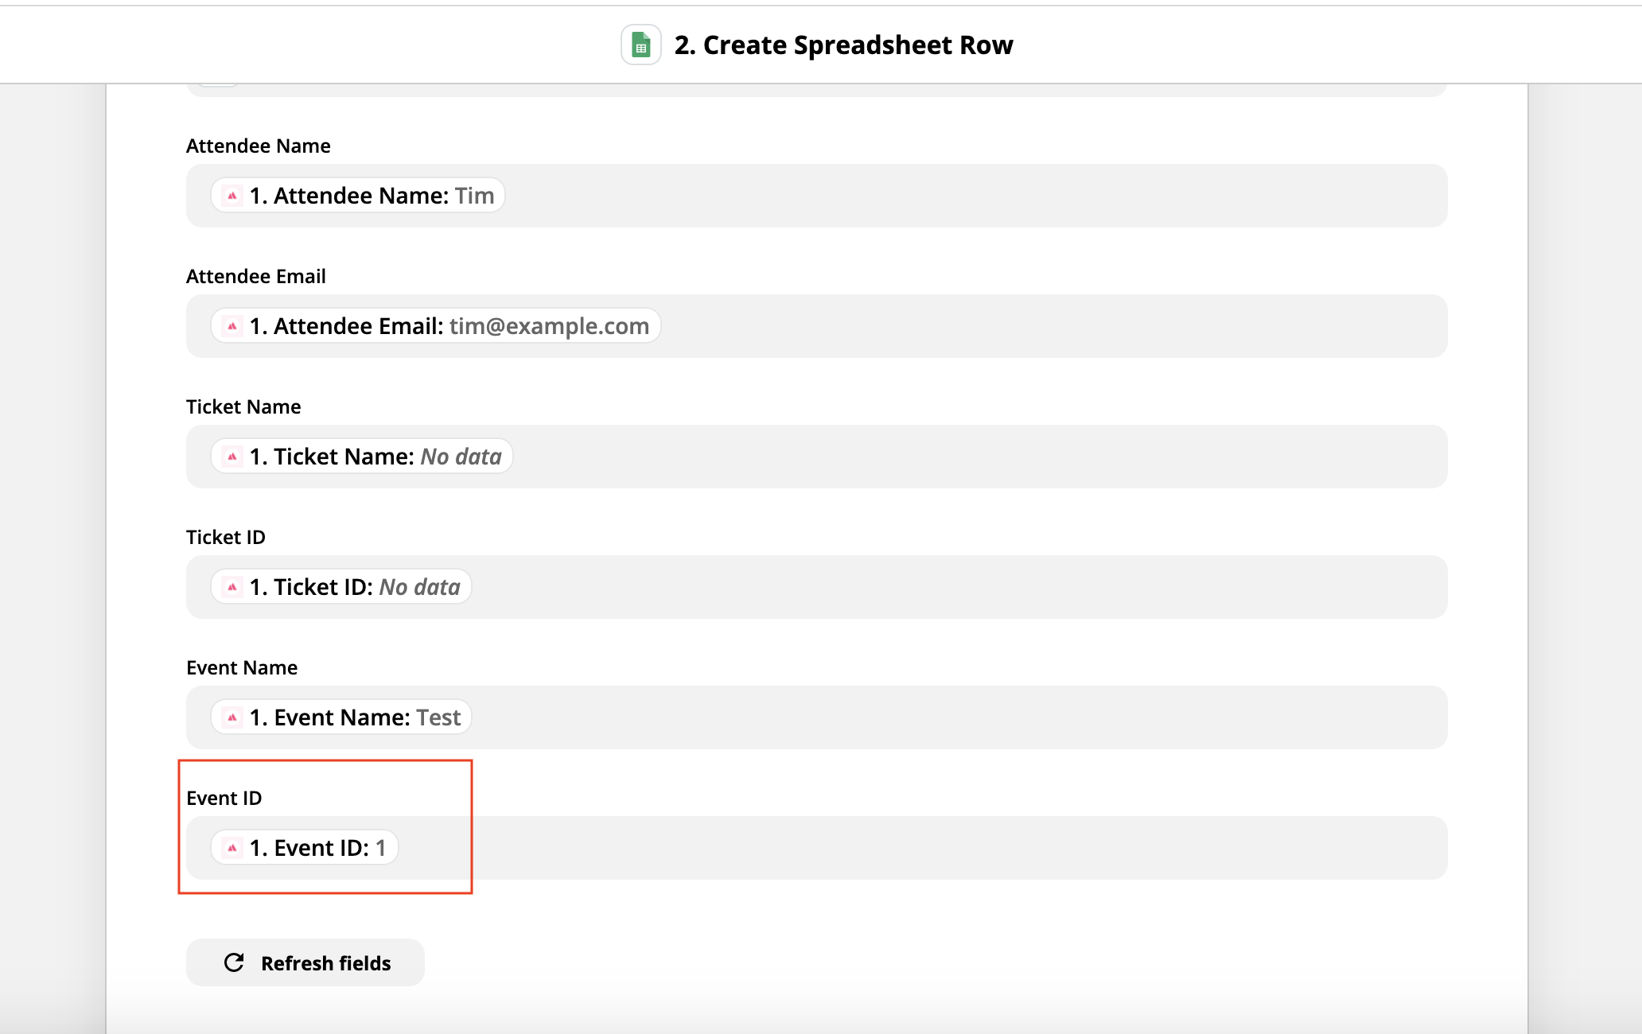Select the Event Name: Test pill

click(x=341, y=717)
